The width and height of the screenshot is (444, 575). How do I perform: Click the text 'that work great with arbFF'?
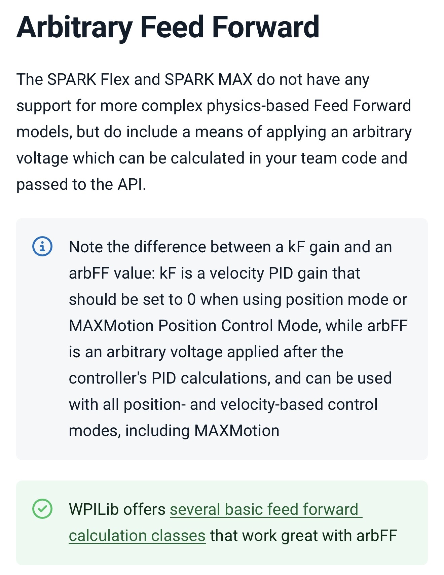304,536
